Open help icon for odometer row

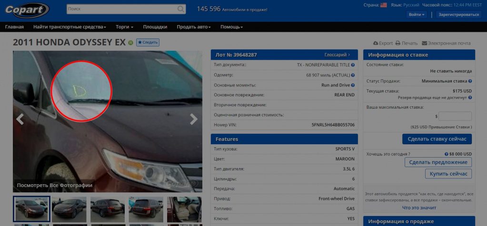[353, 75]
